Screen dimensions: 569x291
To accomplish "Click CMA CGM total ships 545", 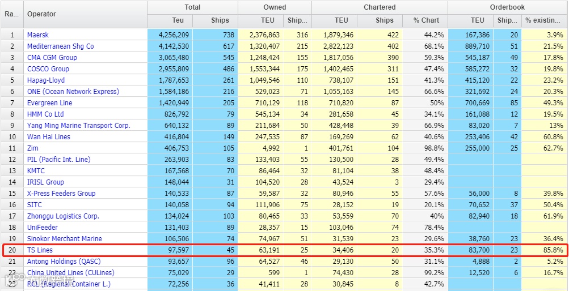I will point(215,58).
